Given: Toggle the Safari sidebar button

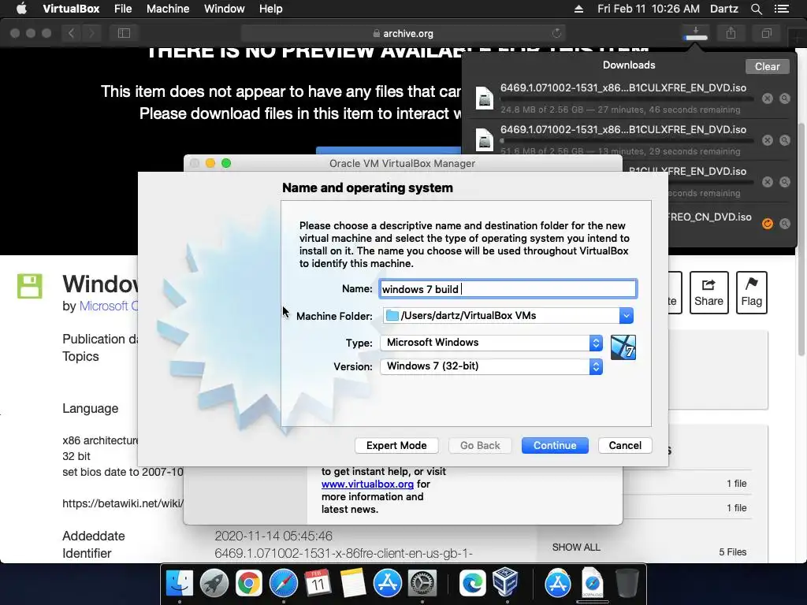Looking at the screenshot, I should click(x=124, y=33).
